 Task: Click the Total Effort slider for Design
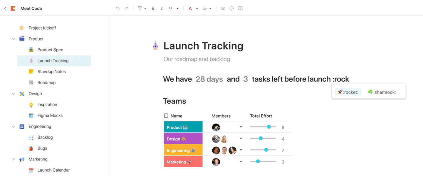click(263, 138)
